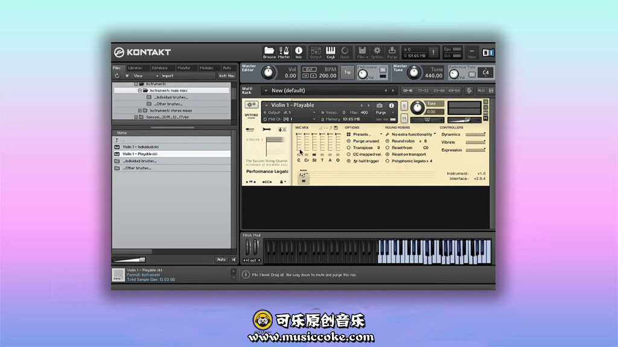Viewport: 618px width, 347px height.
Task: Open the Midi Ch dropdown
Action: point(289,119)
